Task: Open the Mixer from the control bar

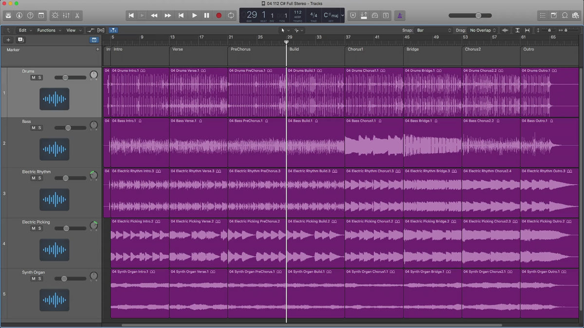Action: pos(65,16)
